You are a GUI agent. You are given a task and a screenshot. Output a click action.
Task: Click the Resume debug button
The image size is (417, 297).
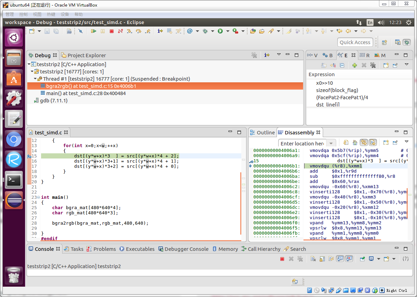pos(94,31)
